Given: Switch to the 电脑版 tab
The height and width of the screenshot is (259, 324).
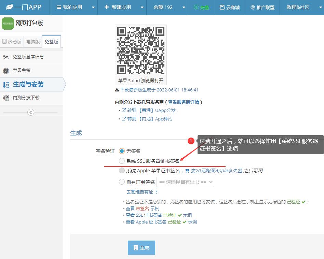Looking at the screenshot, I should point(33,42).
